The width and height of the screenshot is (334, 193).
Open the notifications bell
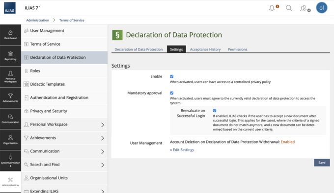(x=272, y=8)
